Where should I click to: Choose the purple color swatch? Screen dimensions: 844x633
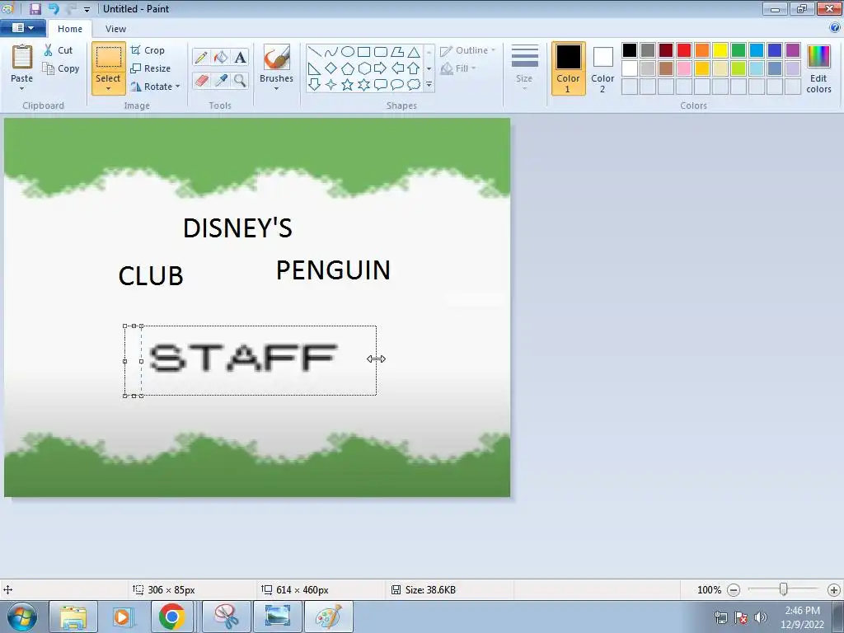(x=793, y=50)
